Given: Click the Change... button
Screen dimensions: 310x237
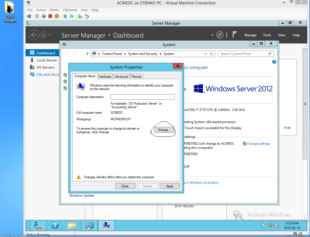Looking at the screenshot, I should pos(164,130).
